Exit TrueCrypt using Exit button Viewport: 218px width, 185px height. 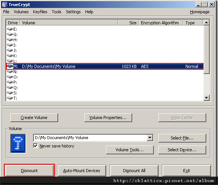click(x=186, y=171)
